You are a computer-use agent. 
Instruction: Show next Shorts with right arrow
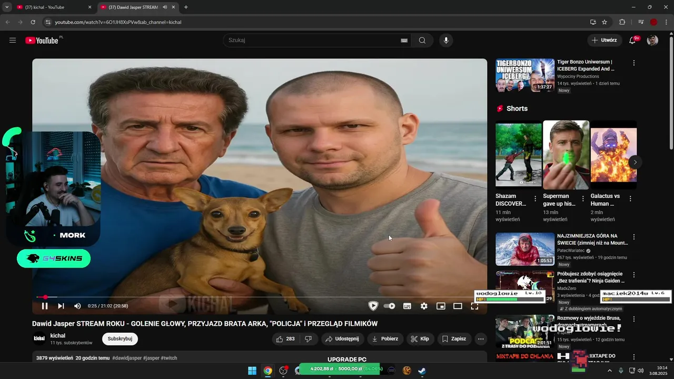[x=635, y=162]
